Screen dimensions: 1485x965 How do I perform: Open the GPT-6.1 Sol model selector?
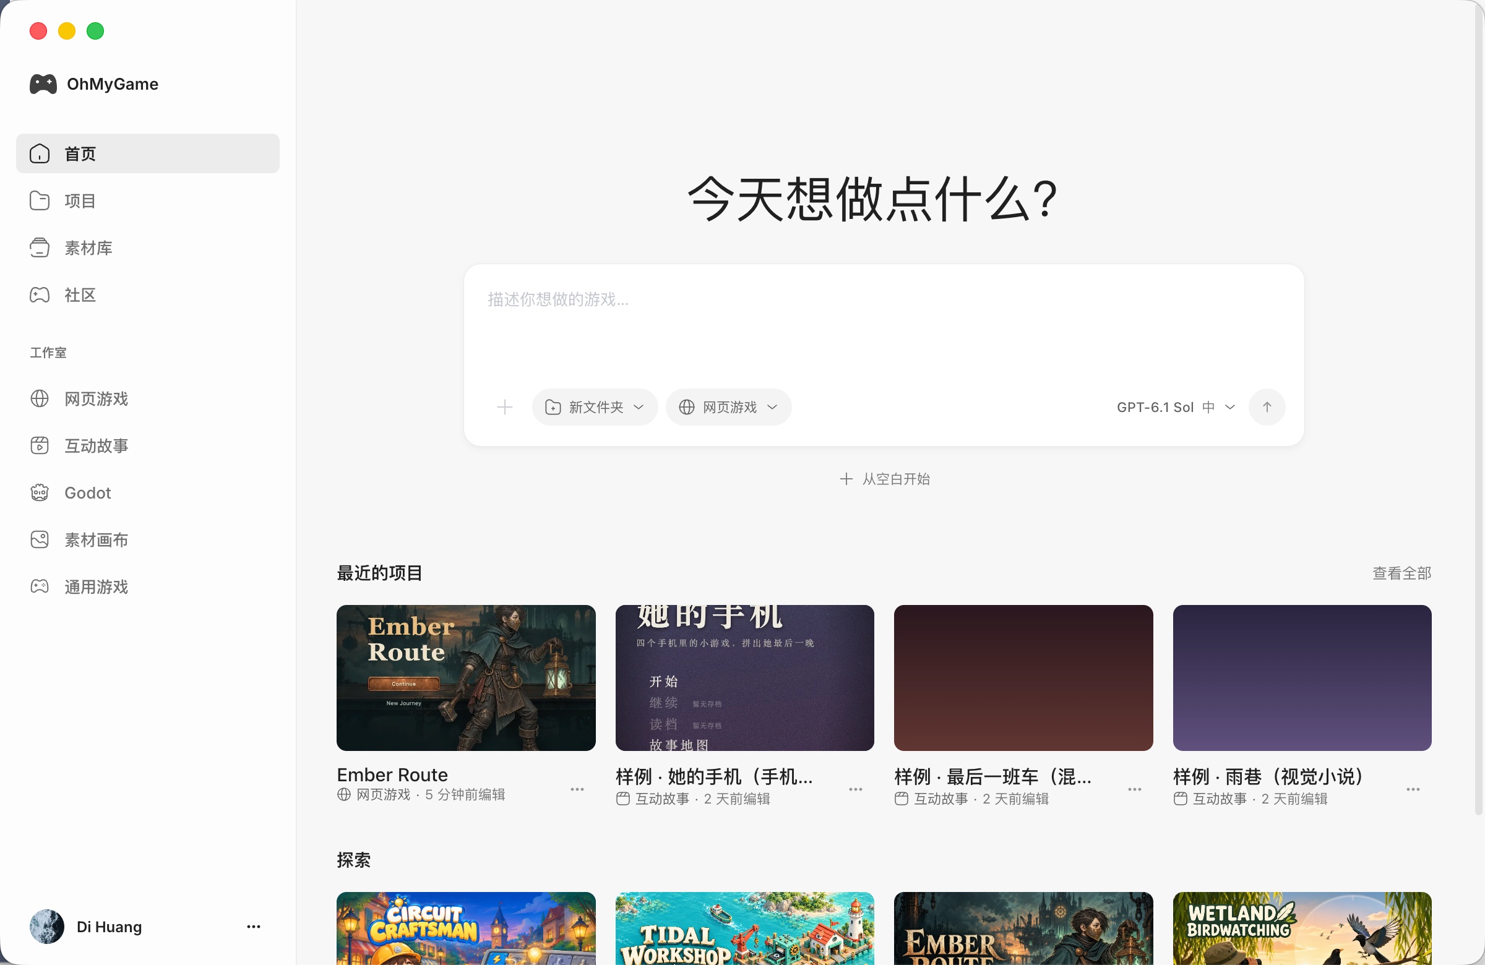click(1176, 407)
